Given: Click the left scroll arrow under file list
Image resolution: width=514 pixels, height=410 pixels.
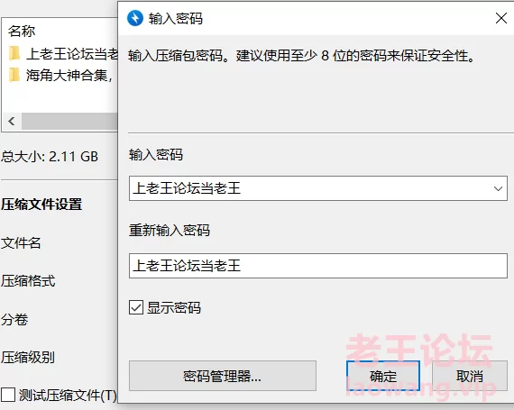Looking at the screenshot, I should coord(12,122).
